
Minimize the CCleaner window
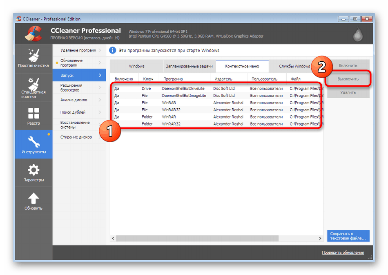click(343, 19)
